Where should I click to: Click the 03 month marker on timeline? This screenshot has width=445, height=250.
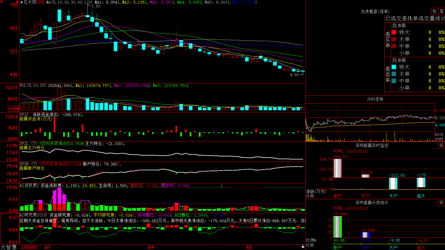48,247
